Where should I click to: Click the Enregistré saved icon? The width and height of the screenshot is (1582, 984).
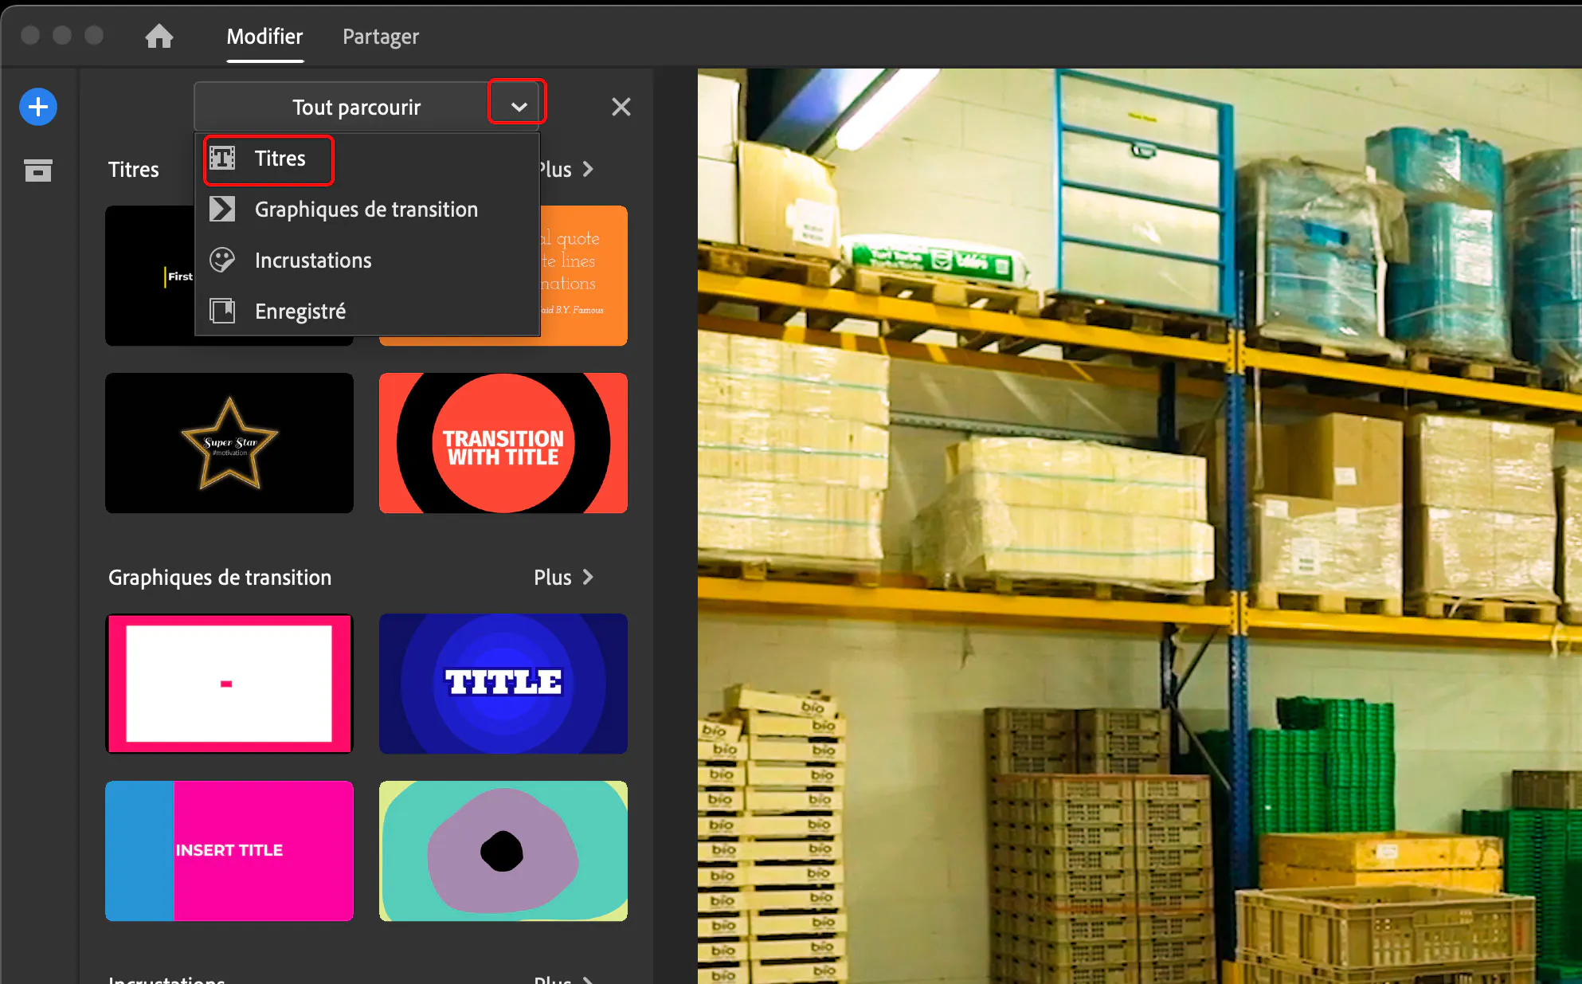[222, 311]
